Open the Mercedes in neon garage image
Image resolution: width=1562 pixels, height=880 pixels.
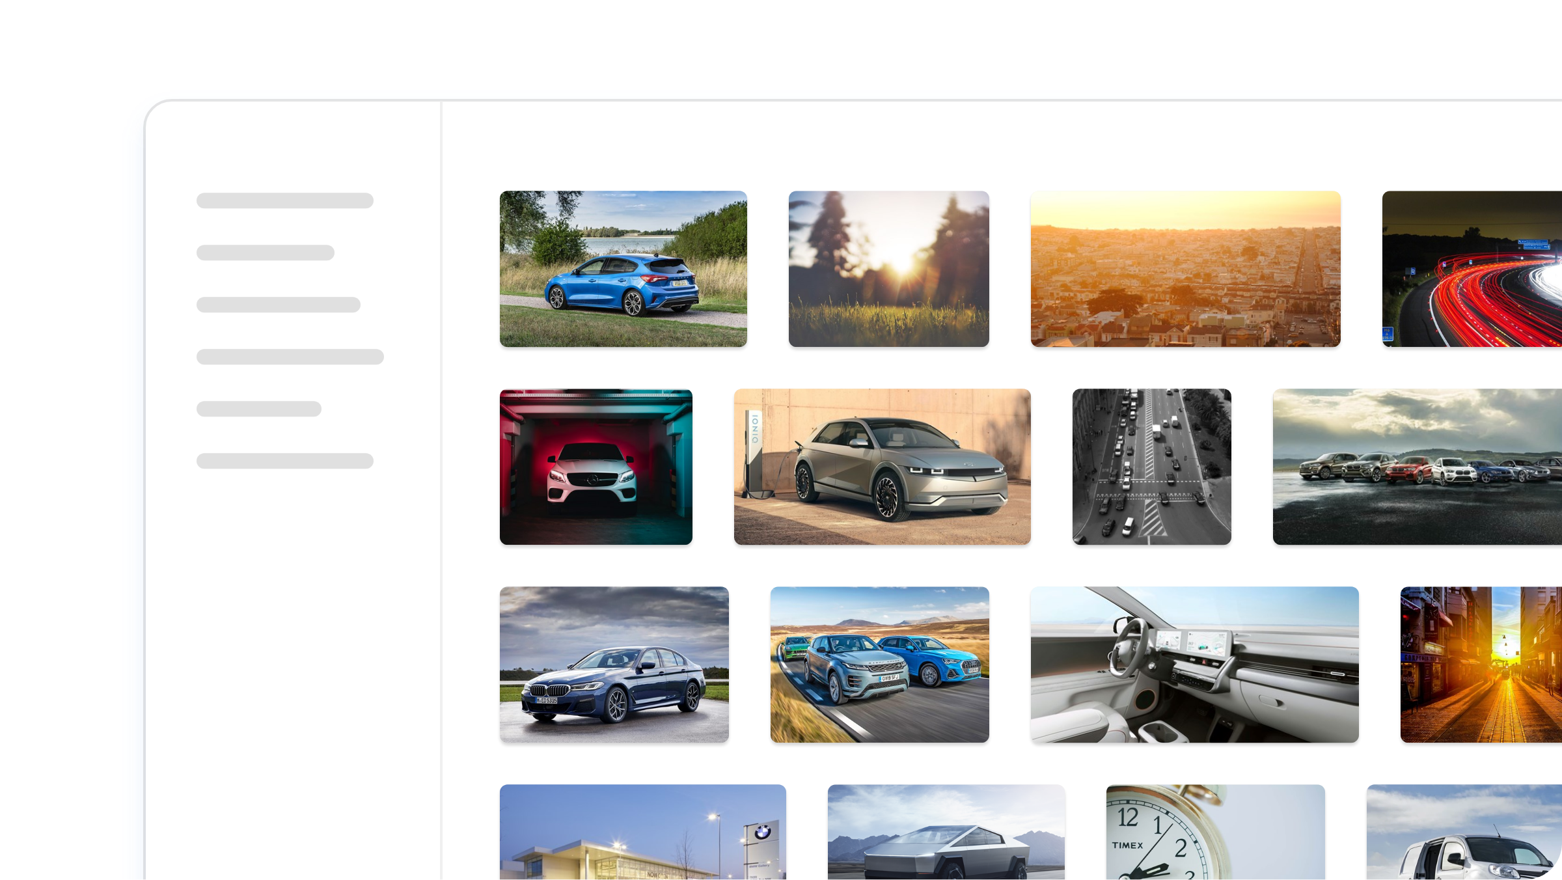pyautogui.click(x=596, y=467)
